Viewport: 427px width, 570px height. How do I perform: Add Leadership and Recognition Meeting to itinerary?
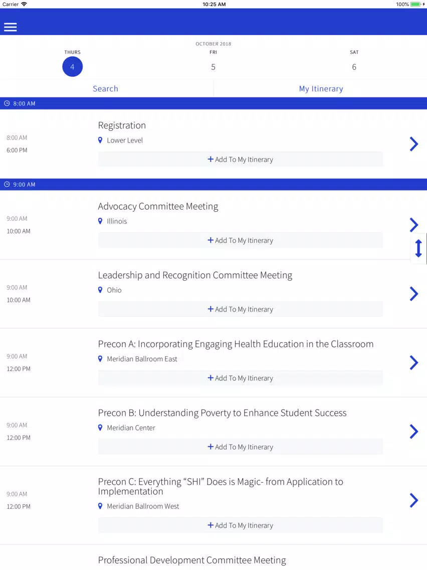click(241, 309)
